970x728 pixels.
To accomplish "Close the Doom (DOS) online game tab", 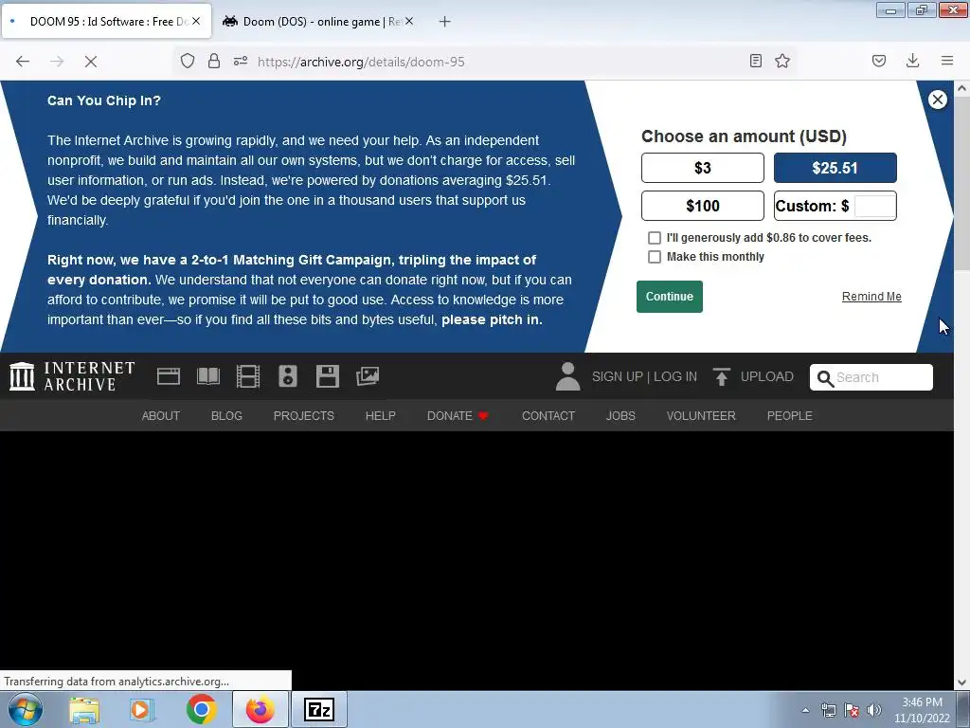I will [x=409, y=21].
